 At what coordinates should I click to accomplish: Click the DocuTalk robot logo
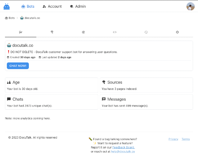coord(7,6)
